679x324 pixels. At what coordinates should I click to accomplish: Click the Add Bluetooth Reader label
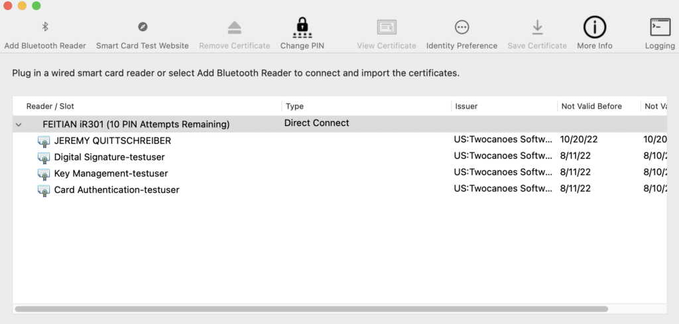click(45, 46)
